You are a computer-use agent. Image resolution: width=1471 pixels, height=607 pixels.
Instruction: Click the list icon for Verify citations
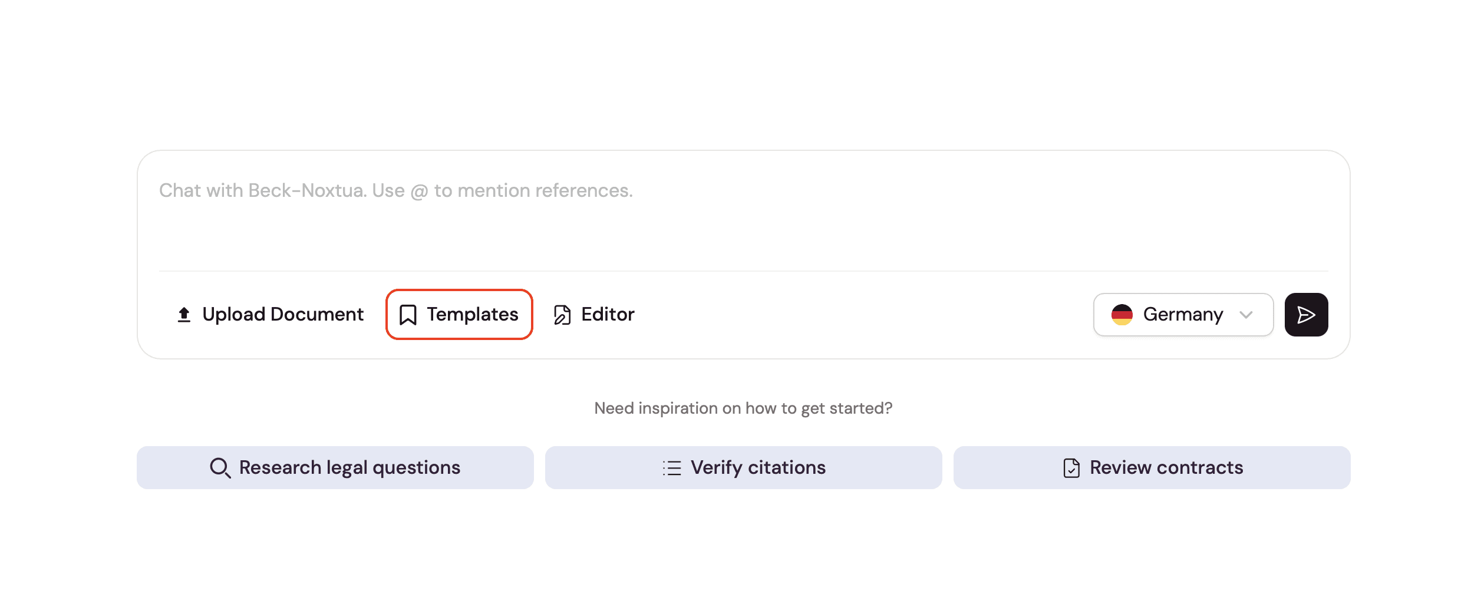[x=672, y=468]
